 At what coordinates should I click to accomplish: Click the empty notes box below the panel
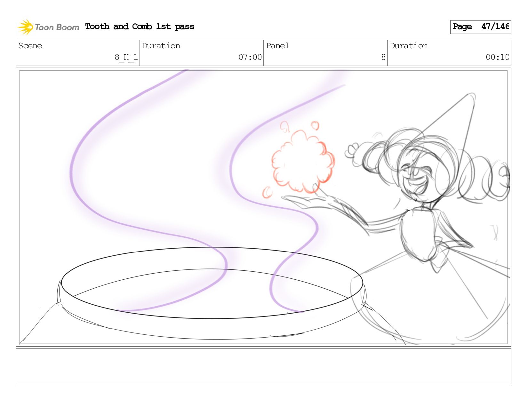(263, 366)
